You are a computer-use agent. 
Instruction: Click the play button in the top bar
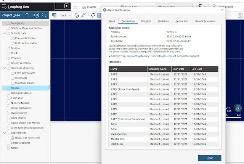66,6
